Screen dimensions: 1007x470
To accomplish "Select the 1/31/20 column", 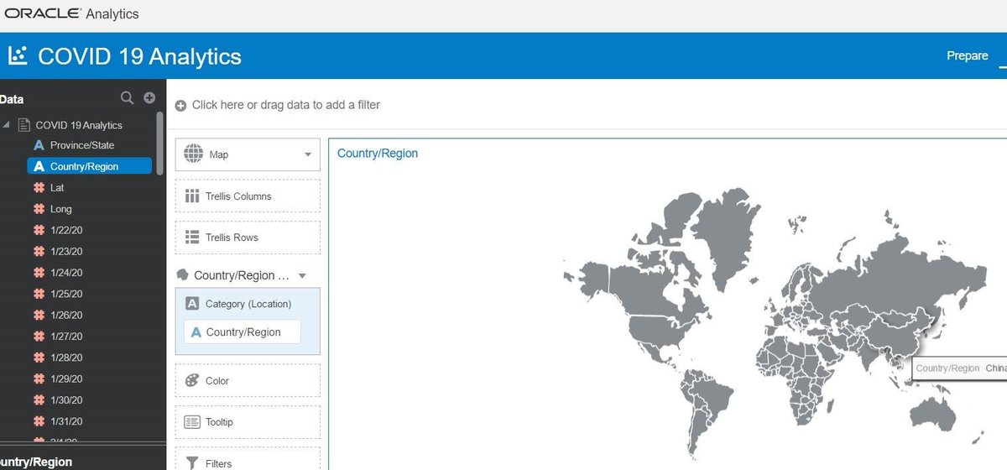I will point(66,421).
